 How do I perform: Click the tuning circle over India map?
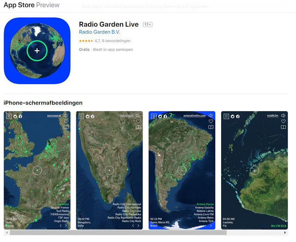(109, 170)
